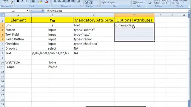Select cell containing select tag
This screenshot has width=191, height=107.
(x=53, y=48)
